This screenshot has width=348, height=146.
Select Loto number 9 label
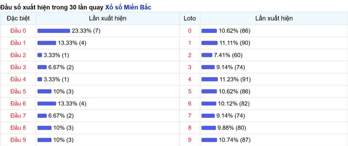pos(190,140)
